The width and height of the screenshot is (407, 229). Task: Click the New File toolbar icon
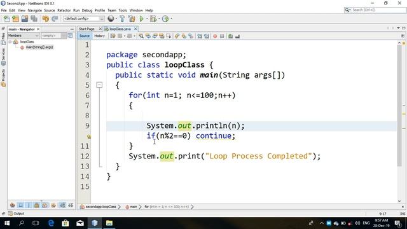[x=7, y=18]
